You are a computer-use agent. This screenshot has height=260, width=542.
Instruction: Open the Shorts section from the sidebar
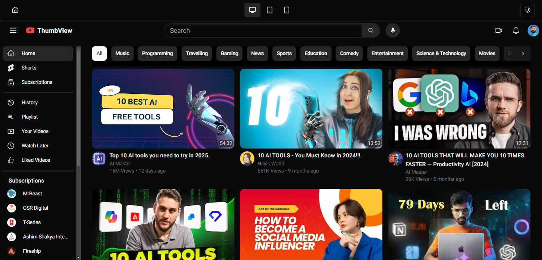pyautogui.click(x=28, y=67)
